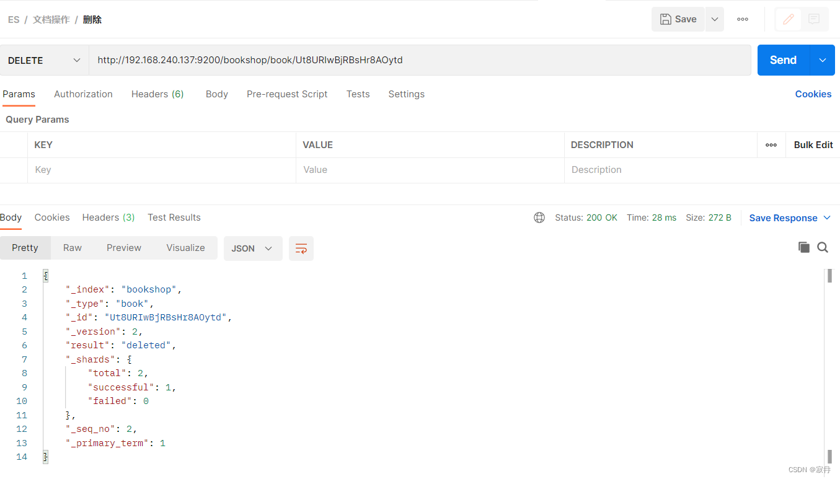
Task: Click the "_primary_term": 1 line
Action: pos(115,443)
